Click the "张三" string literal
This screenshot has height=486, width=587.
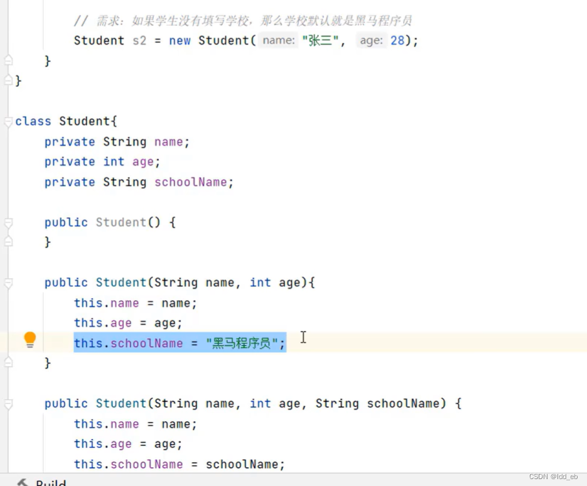(320, 40)
